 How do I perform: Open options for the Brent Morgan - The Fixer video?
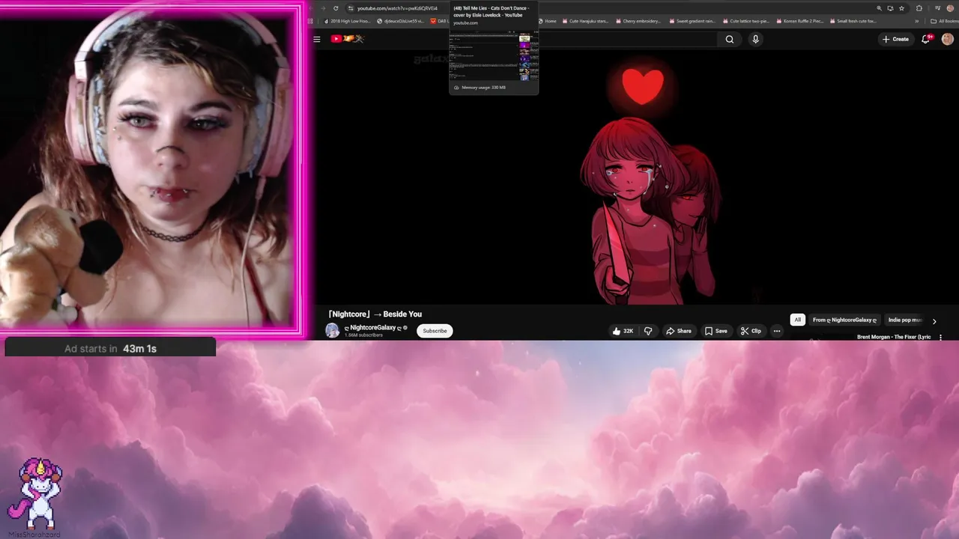(x=940, y=337)
